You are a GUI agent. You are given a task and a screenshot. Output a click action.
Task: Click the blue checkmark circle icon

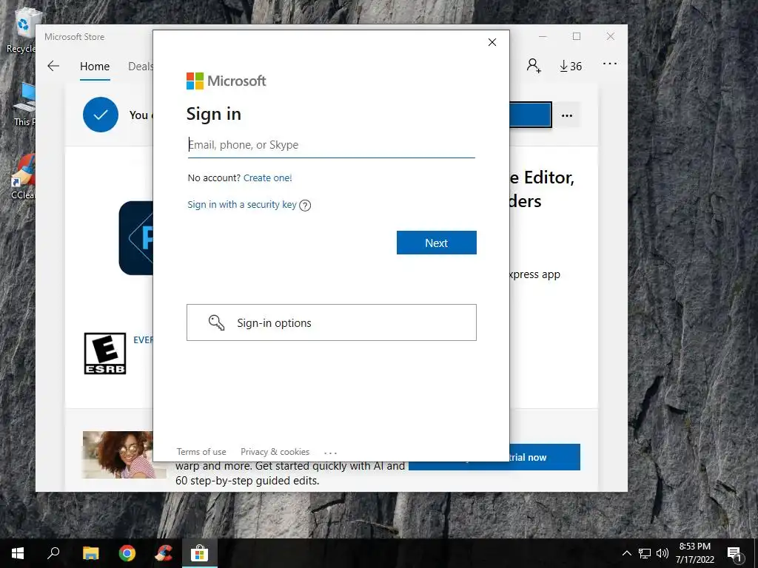pyautogui.click(x=101, y=115)
